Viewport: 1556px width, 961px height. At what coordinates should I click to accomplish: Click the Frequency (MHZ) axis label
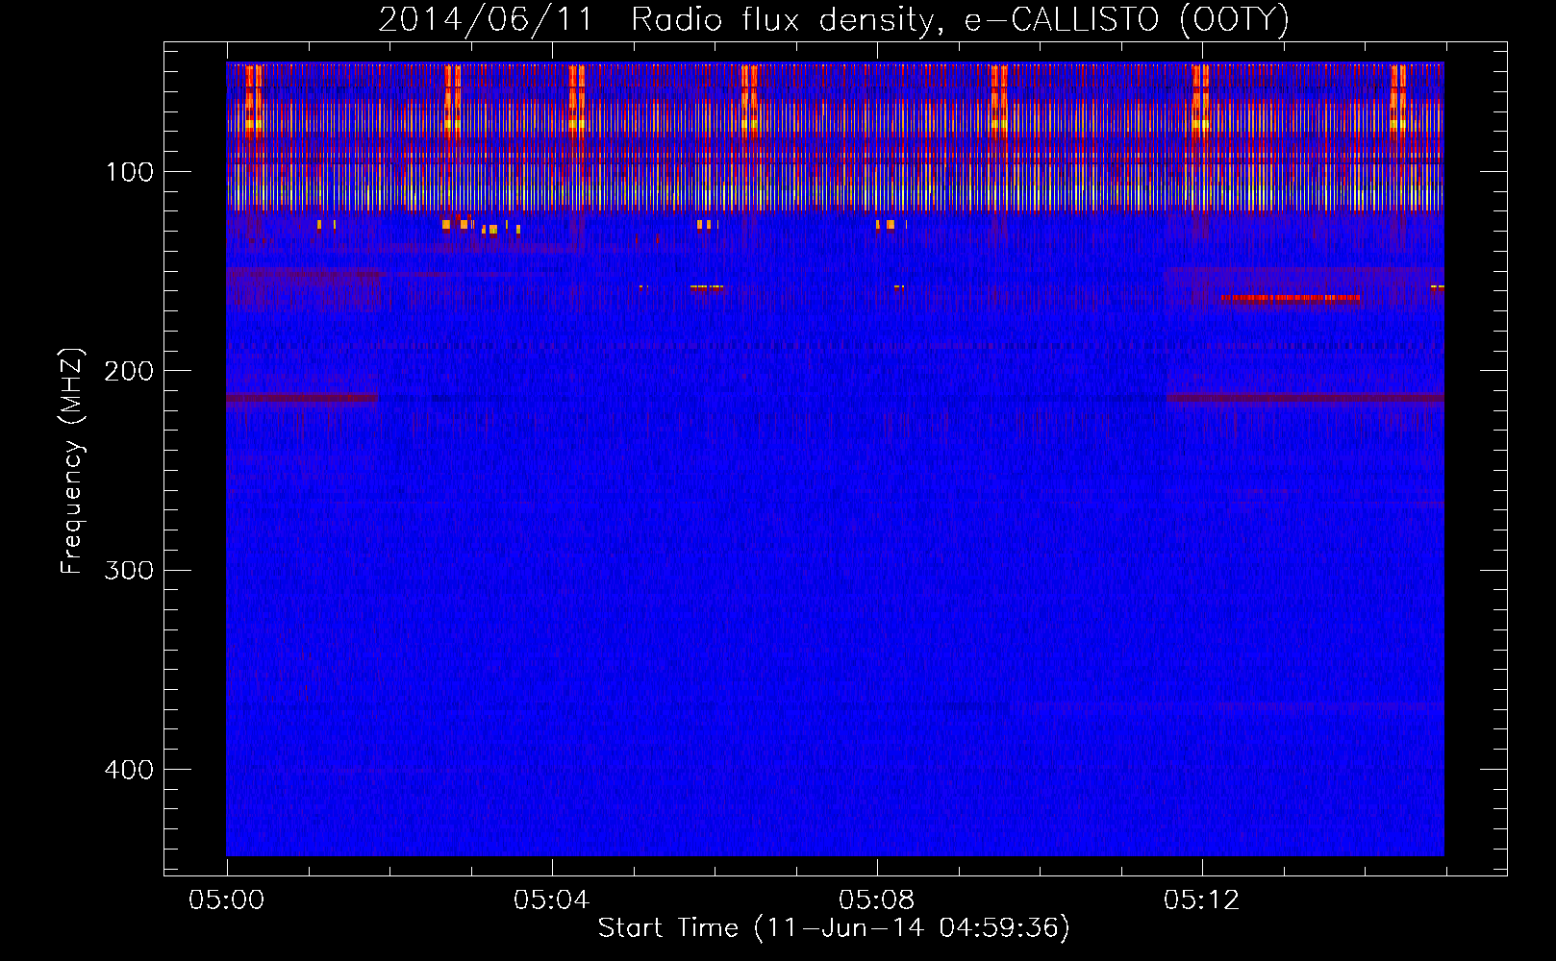pyautogui.click(x=72, y=461)
